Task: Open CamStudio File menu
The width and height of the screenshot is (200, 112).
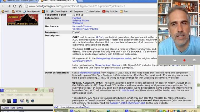Action: coord(2,95)
